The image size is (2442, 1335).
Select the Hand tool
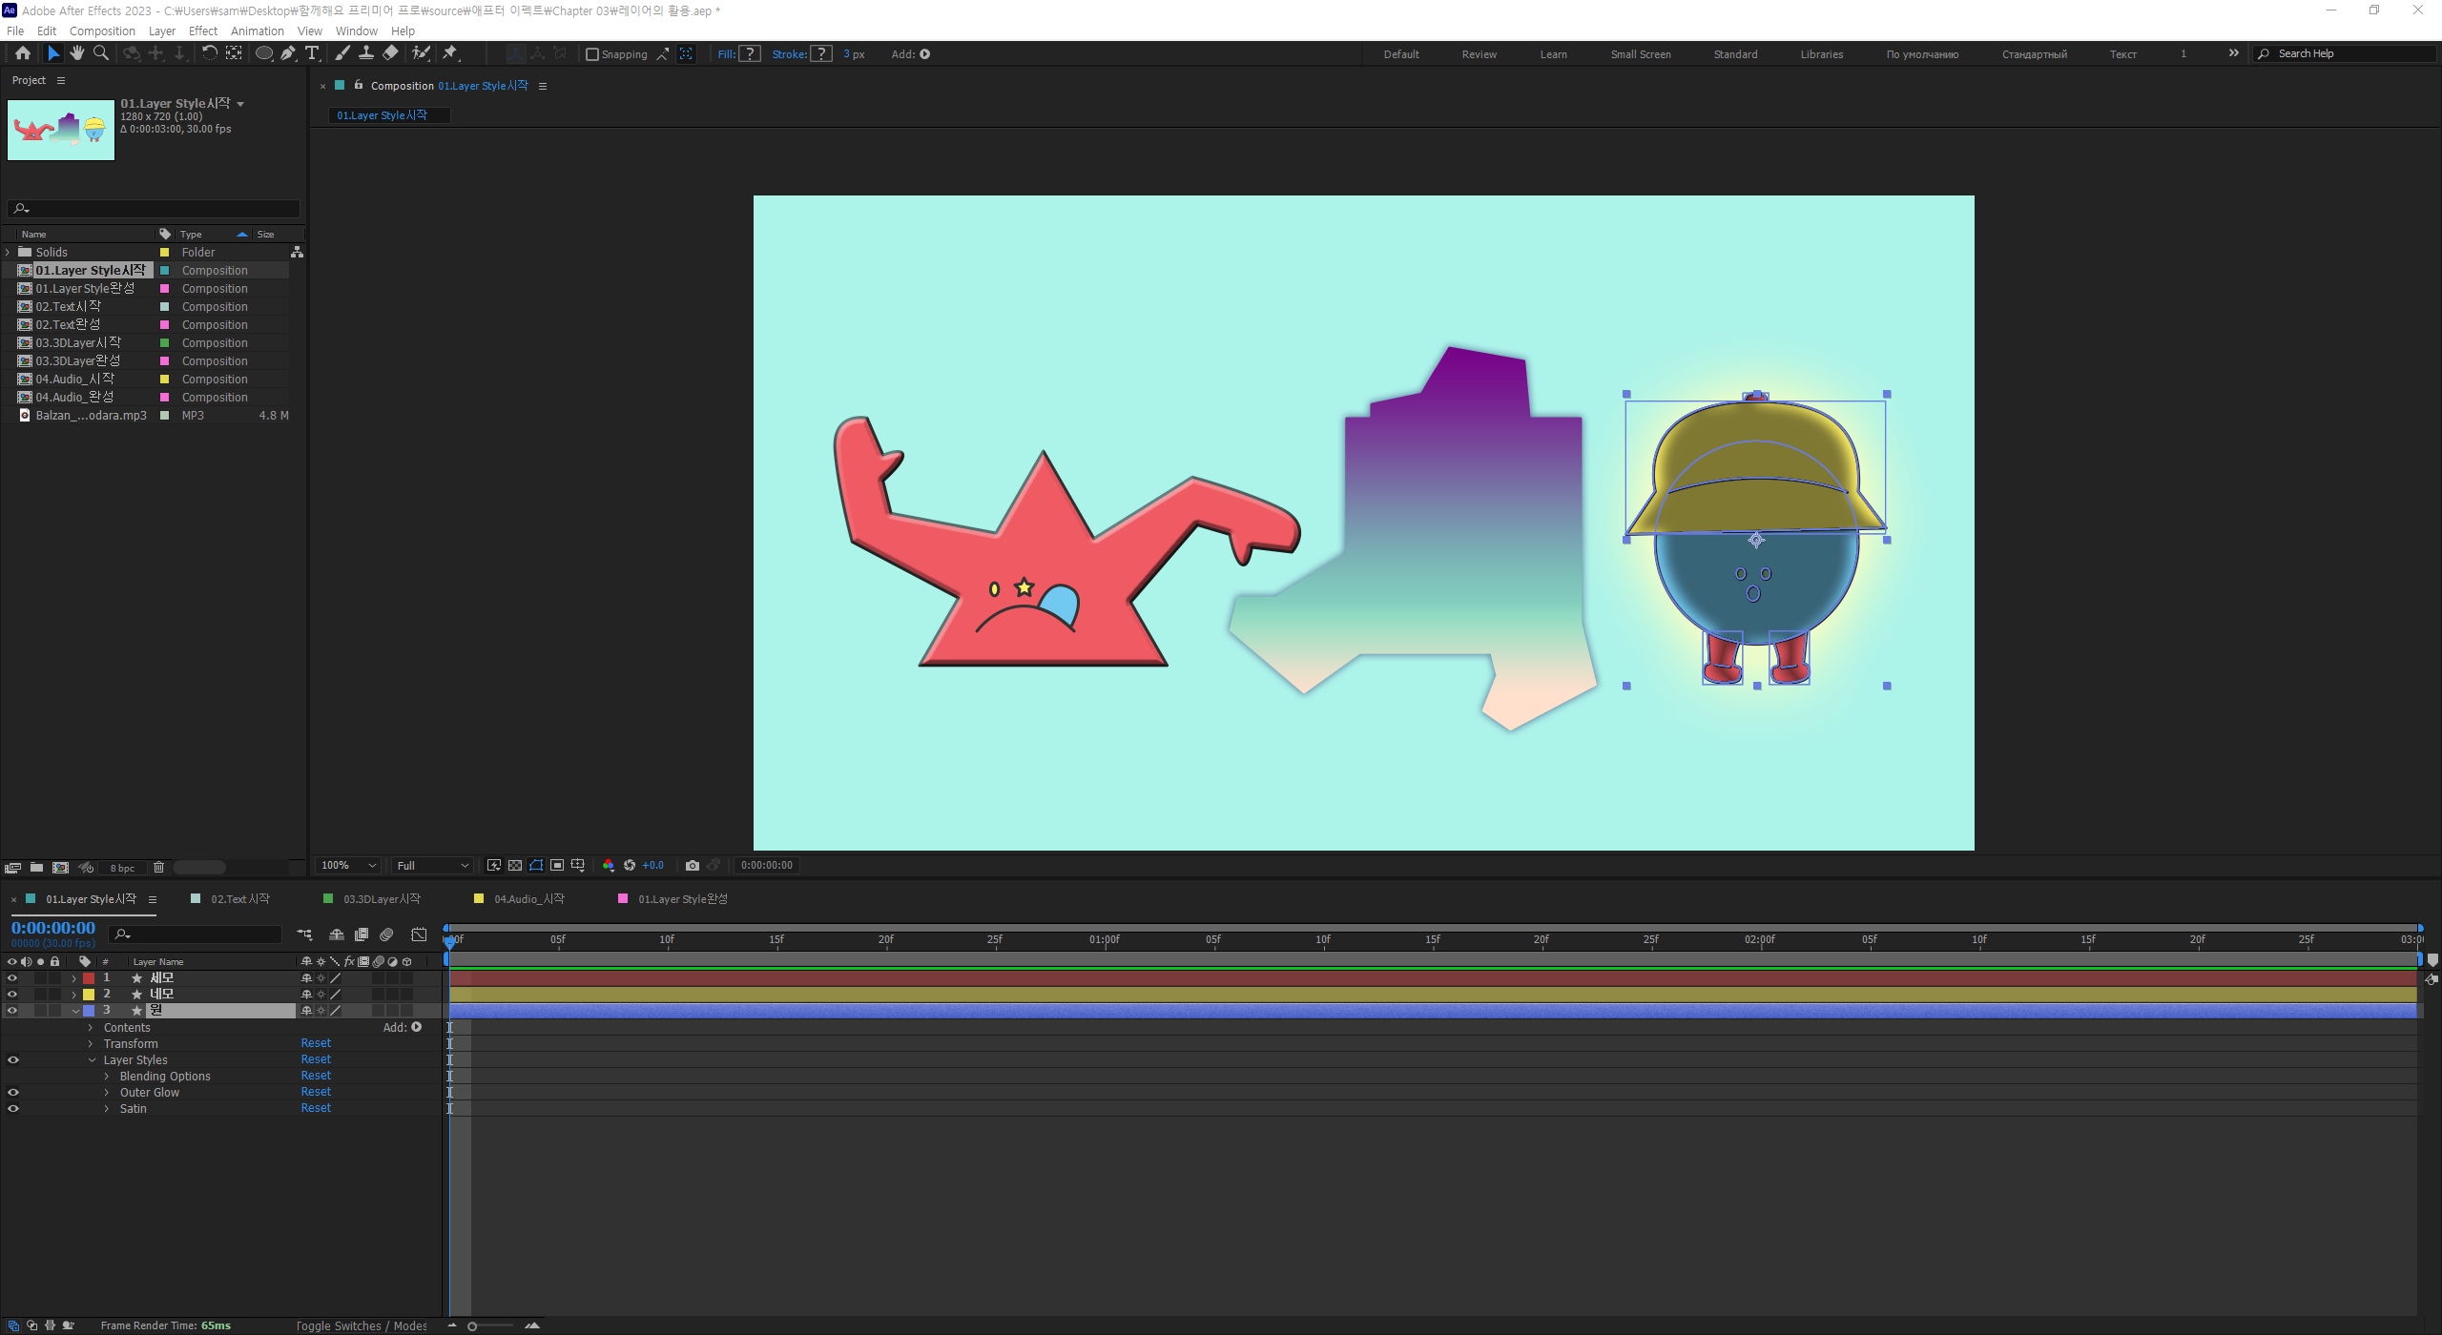click(x=77, y=53)
